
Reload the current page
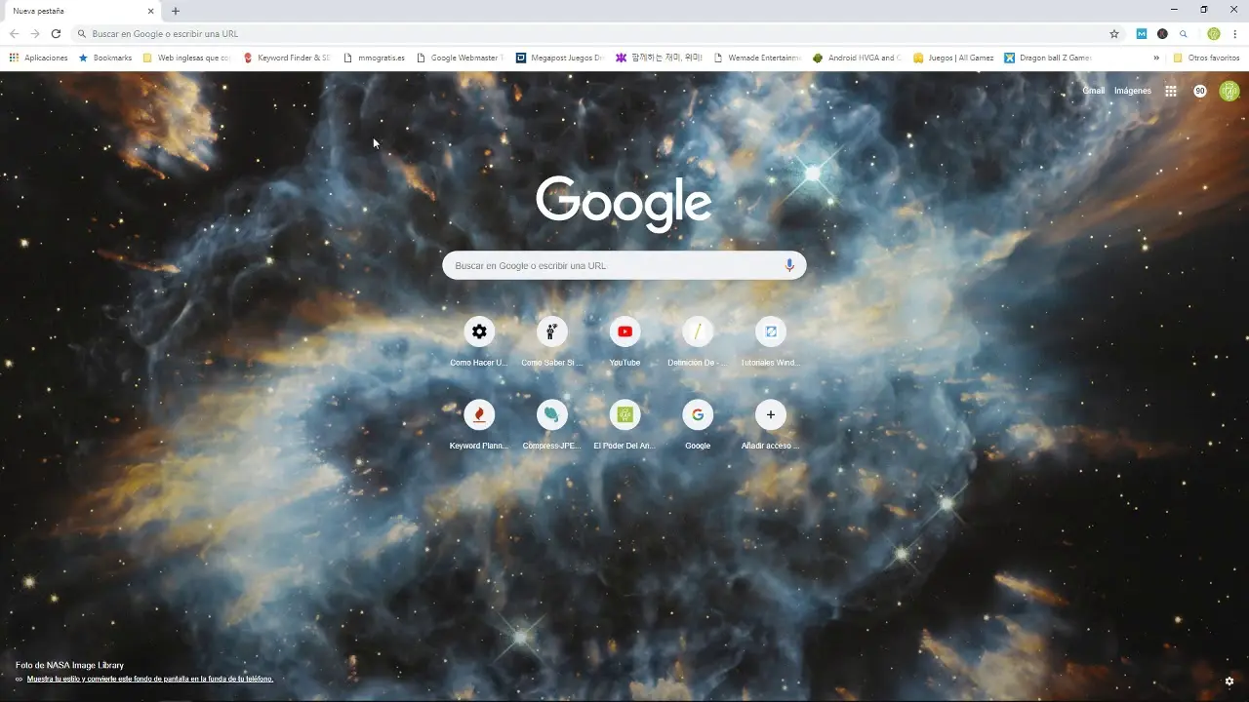point(56,33)
